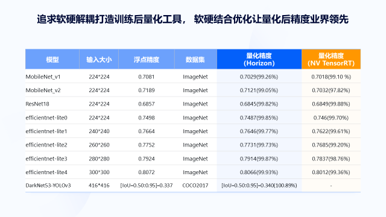Click Horizon value 0.7914(99.87%)
The image size is (386, 217).
(259, 159)
